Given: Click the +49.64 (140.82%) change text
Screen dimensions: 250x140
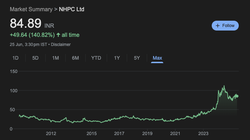Looking at the screenshot, I should 32,35.
